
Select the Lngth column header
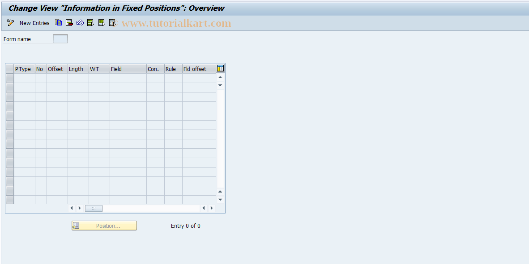[x=78, y=69]
